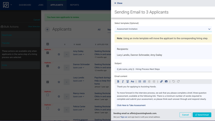Click Transfer in Bulk Actions
215x121 pixels.
pyautogui.click(x=20, y=43)
